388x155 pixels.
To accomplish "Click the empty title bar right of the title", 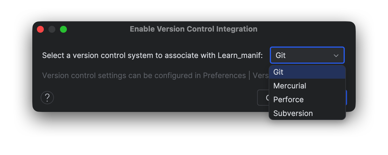I will pyautogui.click(x=306, y=29).
